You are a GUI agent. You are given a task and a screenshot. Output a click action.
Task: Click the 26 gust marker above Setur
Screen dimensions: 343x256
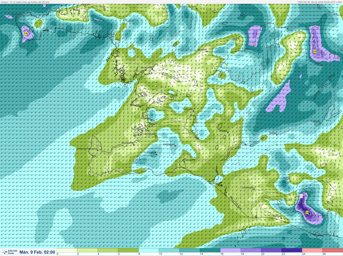tap(315, 51)
